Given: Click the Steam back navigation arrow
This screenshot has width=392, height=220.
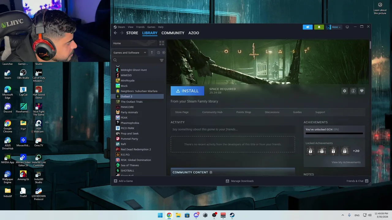Looking at the screenshot, I should coord(115,33).
